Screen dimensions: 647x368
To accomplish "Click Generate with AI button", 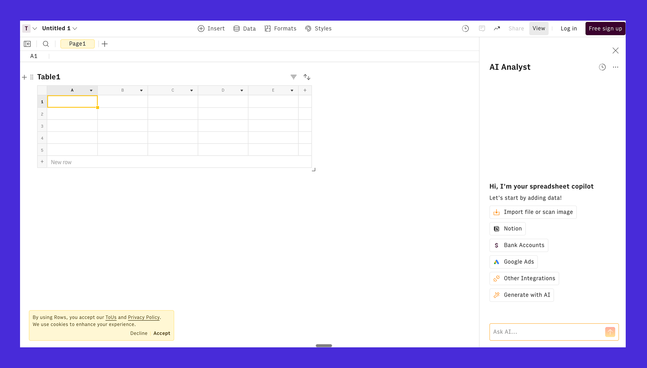I will [522, 295].
